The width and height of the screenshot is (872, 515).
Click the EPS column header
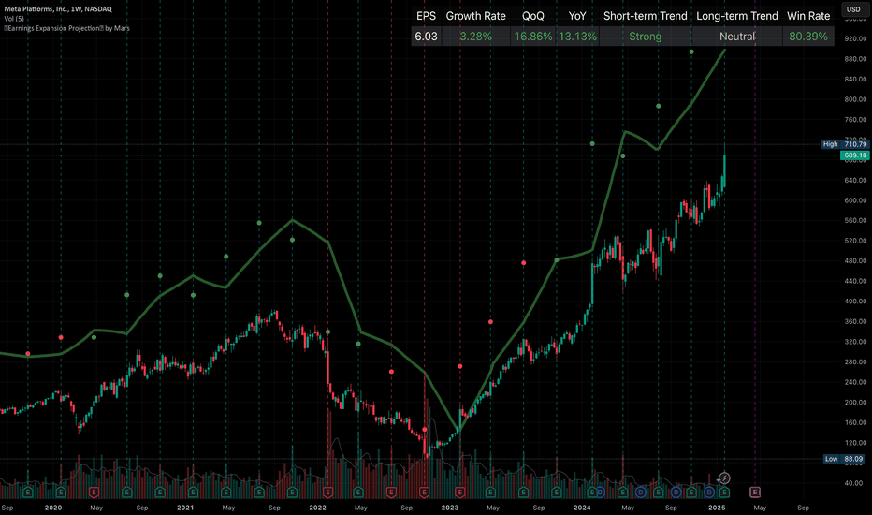pyautogui.click(x=426, y=16)
